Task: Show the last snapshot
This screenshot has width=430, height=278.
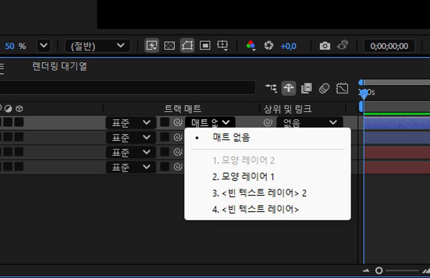Action: click(x=343, y=46)
